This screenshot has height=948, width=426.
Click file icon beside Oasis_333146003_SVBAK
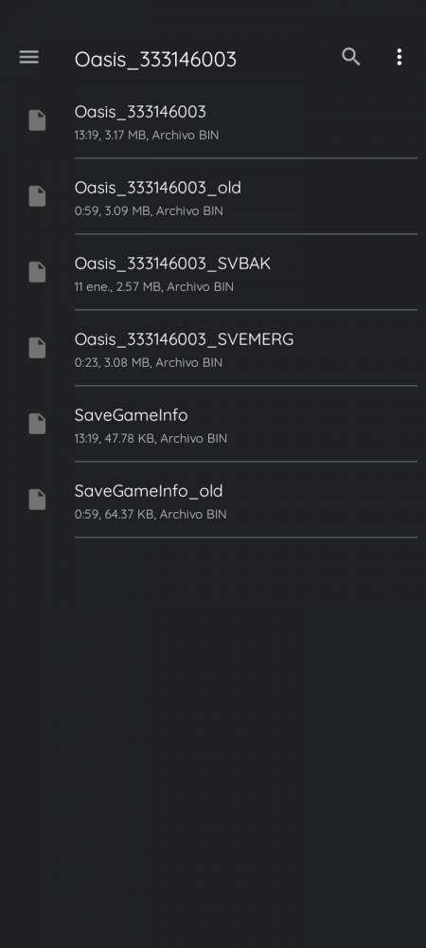pyautogui.click(x=38, y=272)
